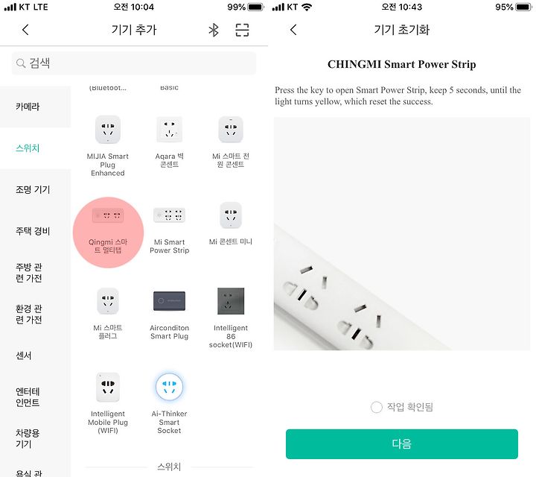536x477 pixels.
Task: Choose Ai-Thinker Smart Socket device
Action: tap(169, 402)
